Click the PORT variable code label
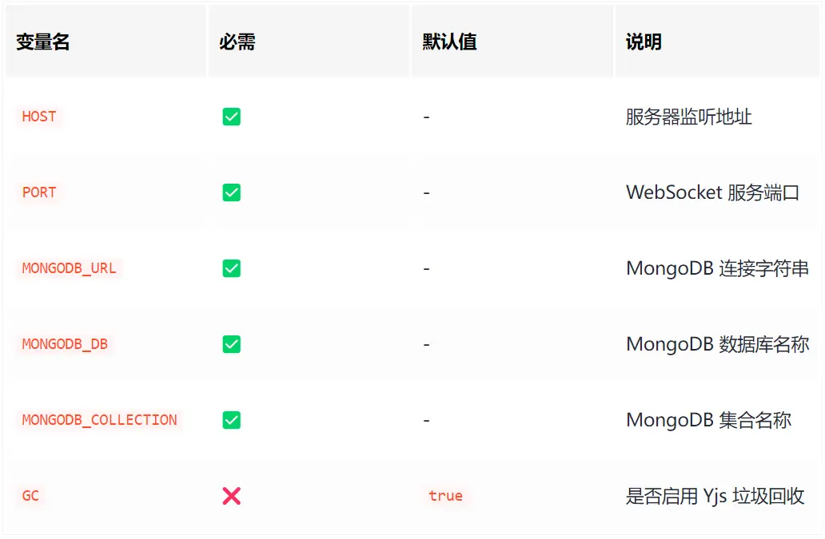The width and height of the screenshot is (825, 539). [39, 192]
